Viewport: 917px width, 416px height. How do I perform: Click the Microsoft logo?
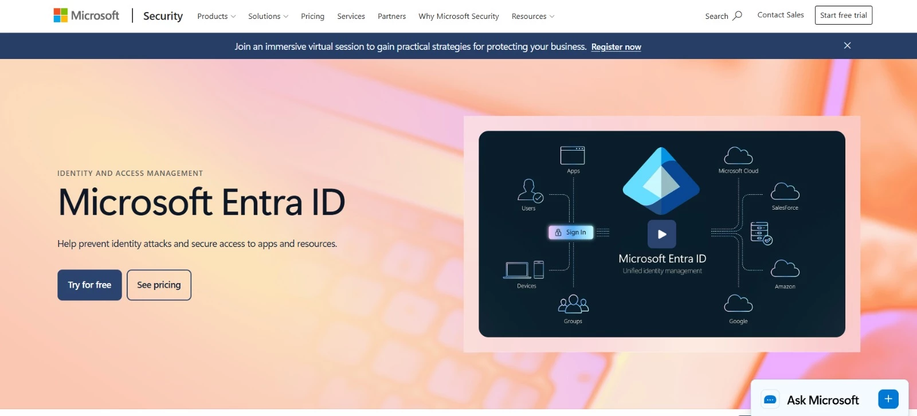coord(87,15)
